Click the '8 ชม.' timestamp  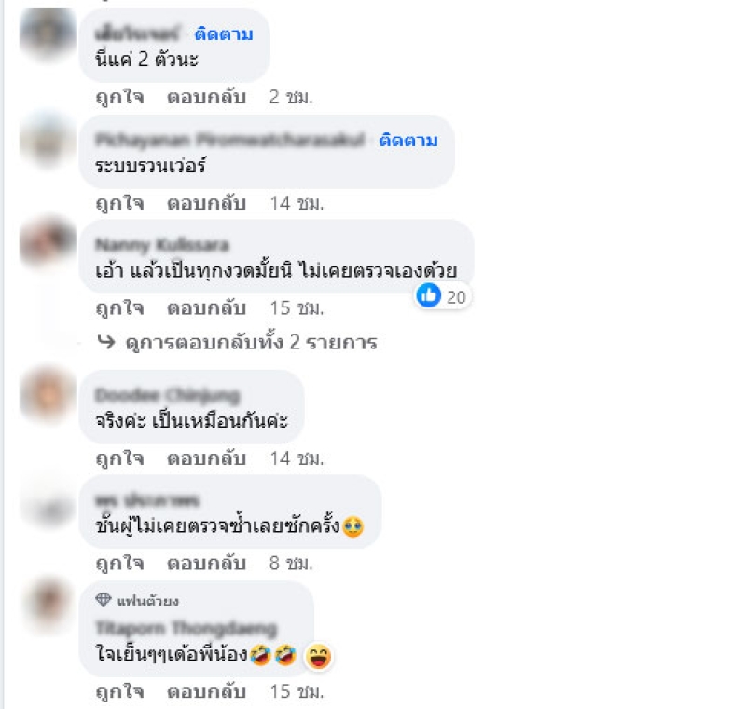point(291,563)
